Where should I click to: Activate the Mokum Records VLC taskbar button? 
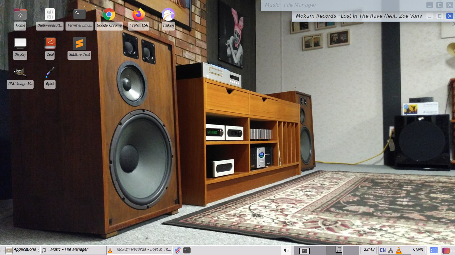(139, 250)
